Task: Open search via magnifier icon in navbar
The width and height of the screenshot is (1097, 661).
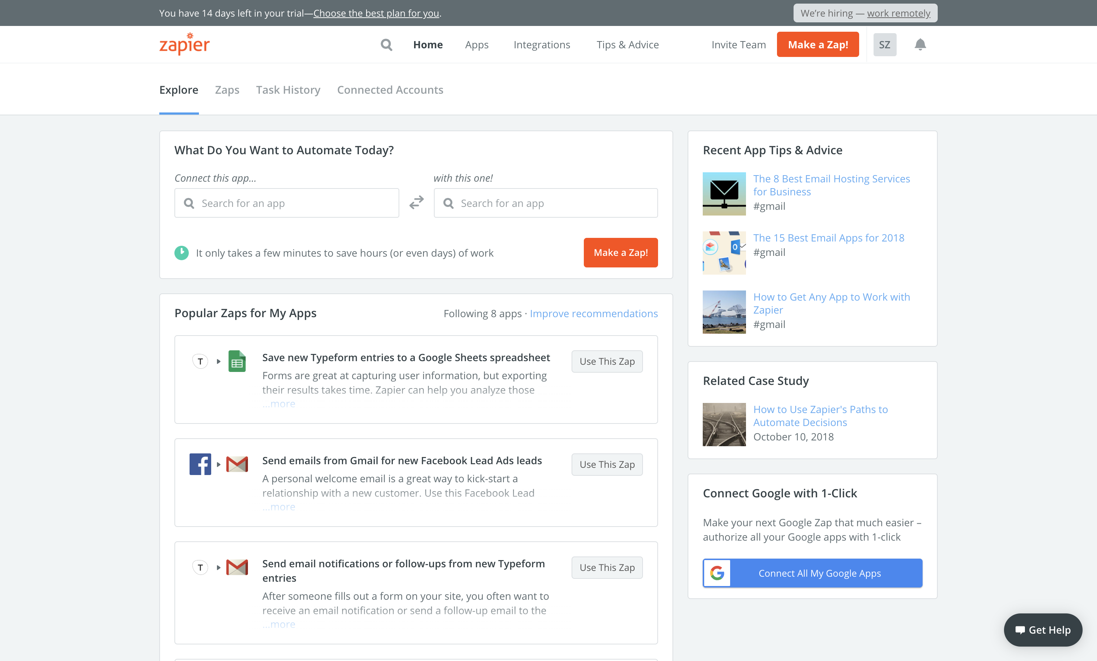Action: [x=386, y=45]
